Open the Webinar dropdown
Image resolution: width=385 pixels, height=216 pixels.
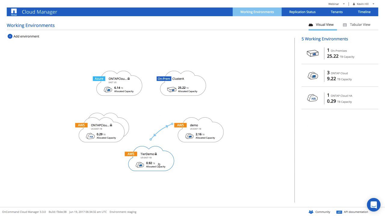tap(337, 4)
